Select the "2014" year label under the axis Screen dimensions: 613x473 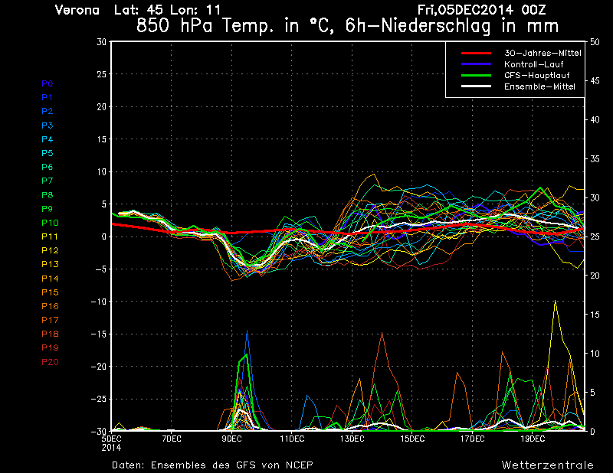(111, 448)
